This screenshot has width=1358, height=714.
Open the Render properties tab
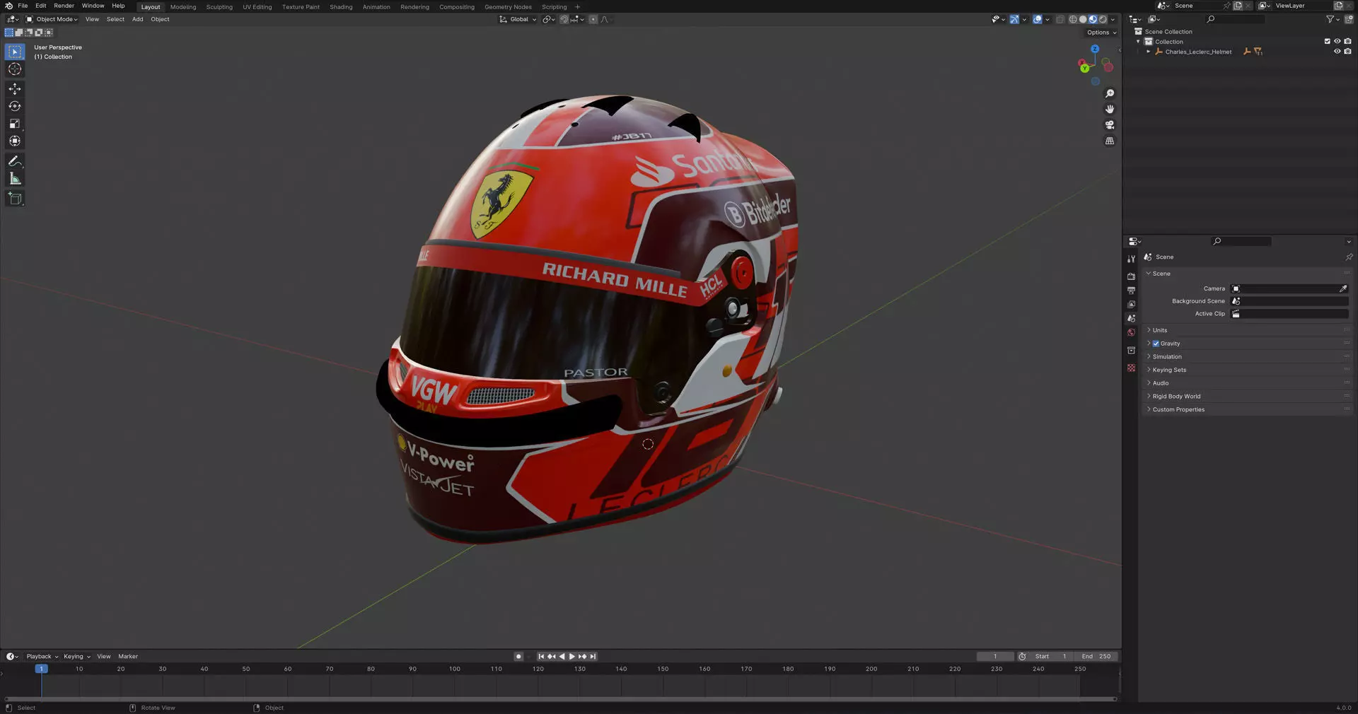coord(1131,276)
